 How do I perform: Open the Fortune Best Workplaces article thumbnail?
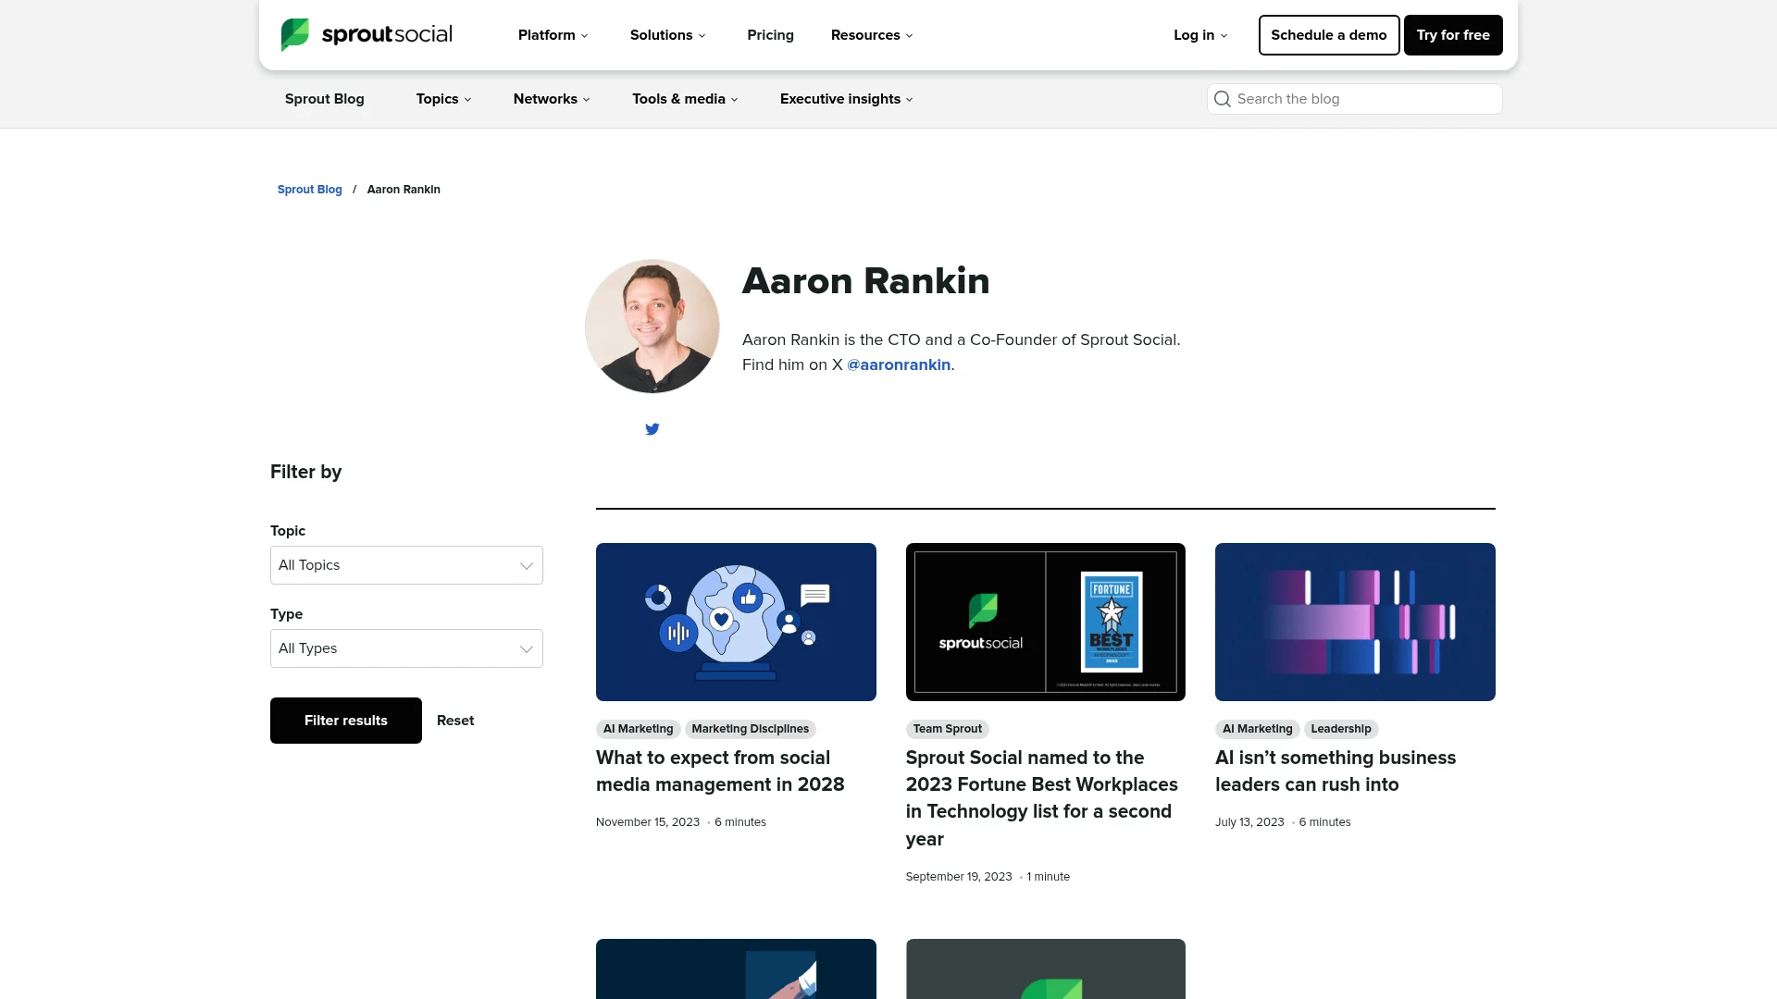[1046, 622]
